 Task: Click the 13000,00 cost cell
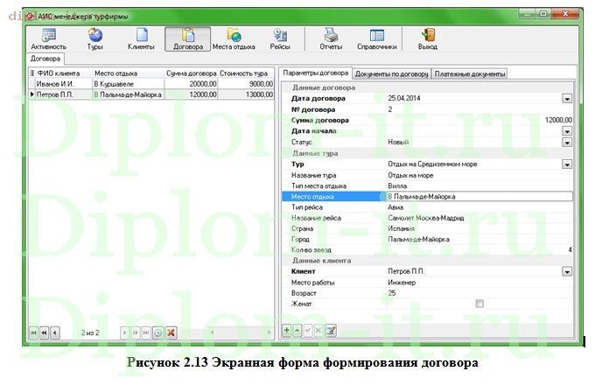click(x=246, y=94)
